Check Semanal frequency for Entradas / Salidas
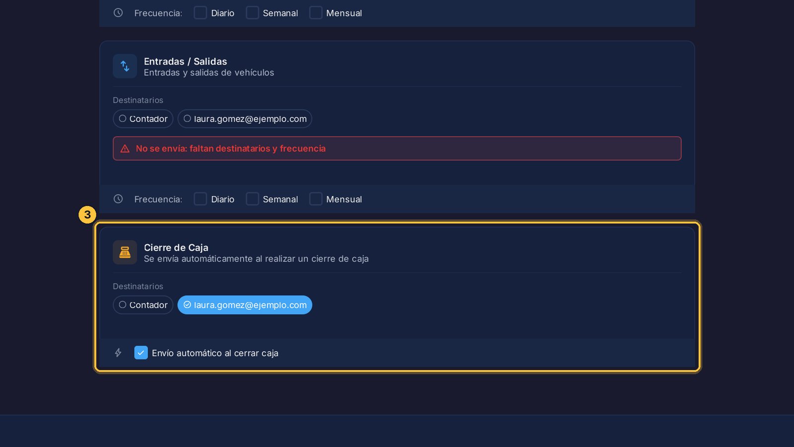This screenshot has height=447, width=794. (x=252, y=199)
